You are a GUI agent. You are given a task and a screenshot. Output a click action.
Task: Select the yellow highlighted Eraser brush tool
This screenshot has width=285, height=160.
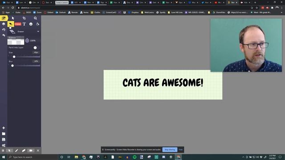(11, 24)
